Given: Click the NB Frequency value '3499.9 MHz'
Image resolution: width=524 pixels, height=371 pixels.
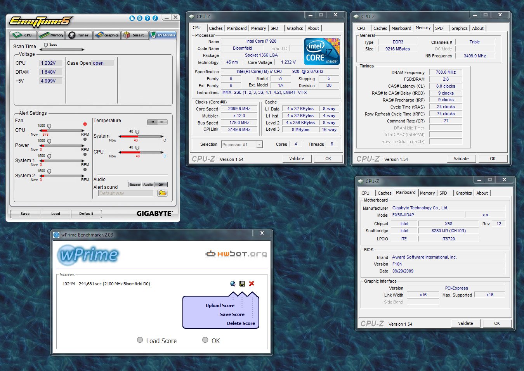Looking at the screenshot, I should click(x=475, y=56).
